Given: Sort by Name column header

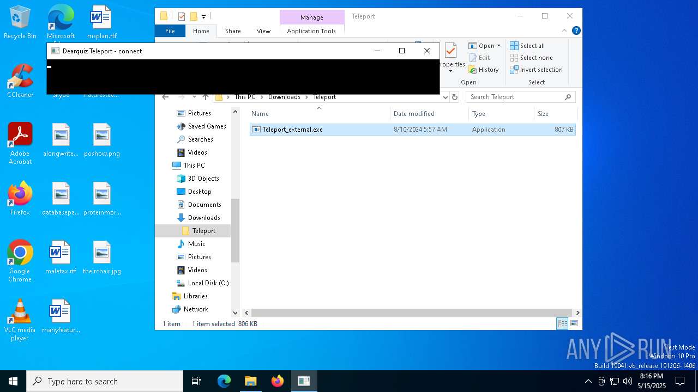Looking at the screenshot, I should (x=319, y=114).
